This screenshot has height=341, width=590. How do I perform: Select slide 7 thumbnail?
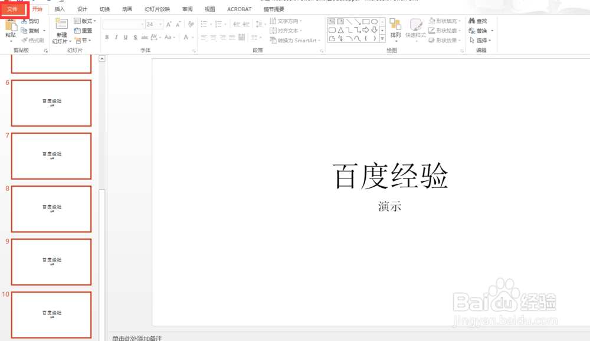[x=51, y=156]
